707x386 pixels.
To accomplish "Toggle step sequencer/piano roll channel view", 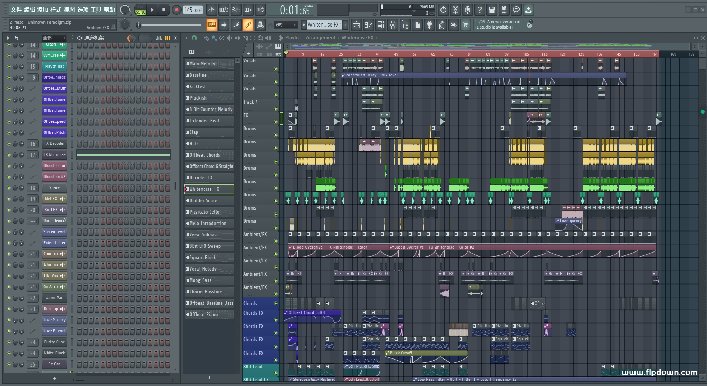I will click(168, 38).
